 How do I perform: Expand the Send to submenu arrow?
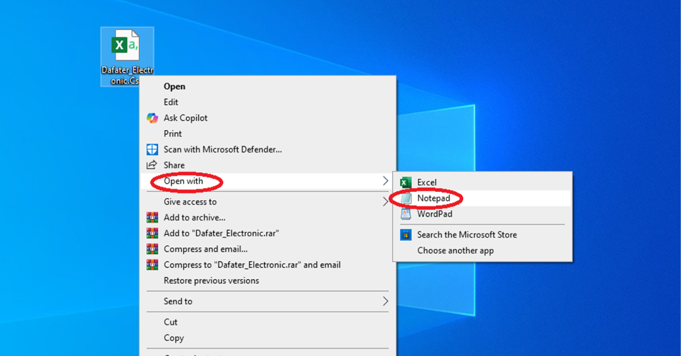click(385, 302)
